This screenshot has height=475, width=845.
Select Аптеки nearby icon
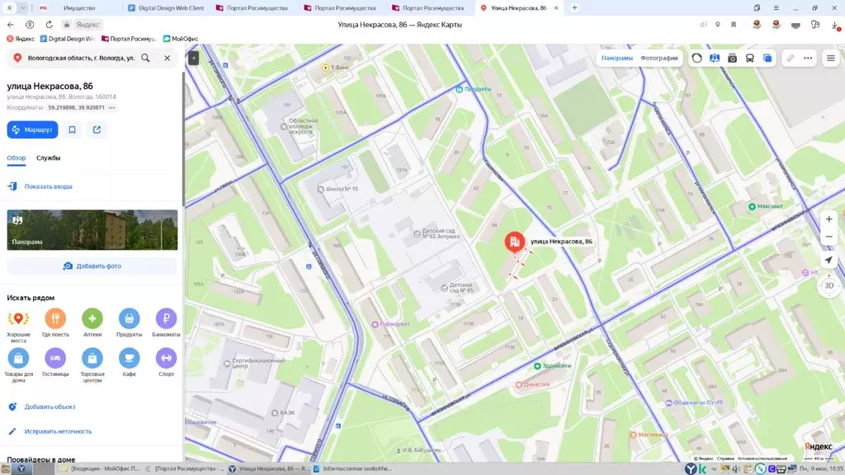92,319
